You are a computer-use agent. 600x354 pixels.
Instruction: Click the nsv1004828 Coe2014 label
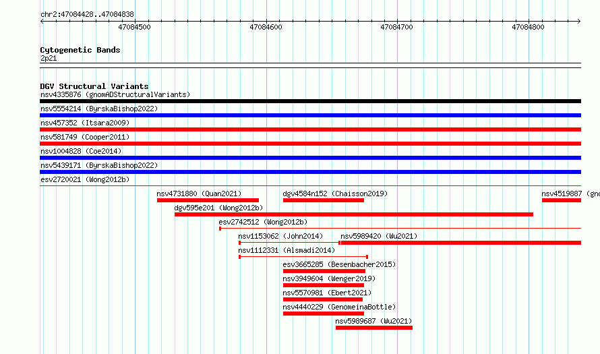(x=81, y=151)
